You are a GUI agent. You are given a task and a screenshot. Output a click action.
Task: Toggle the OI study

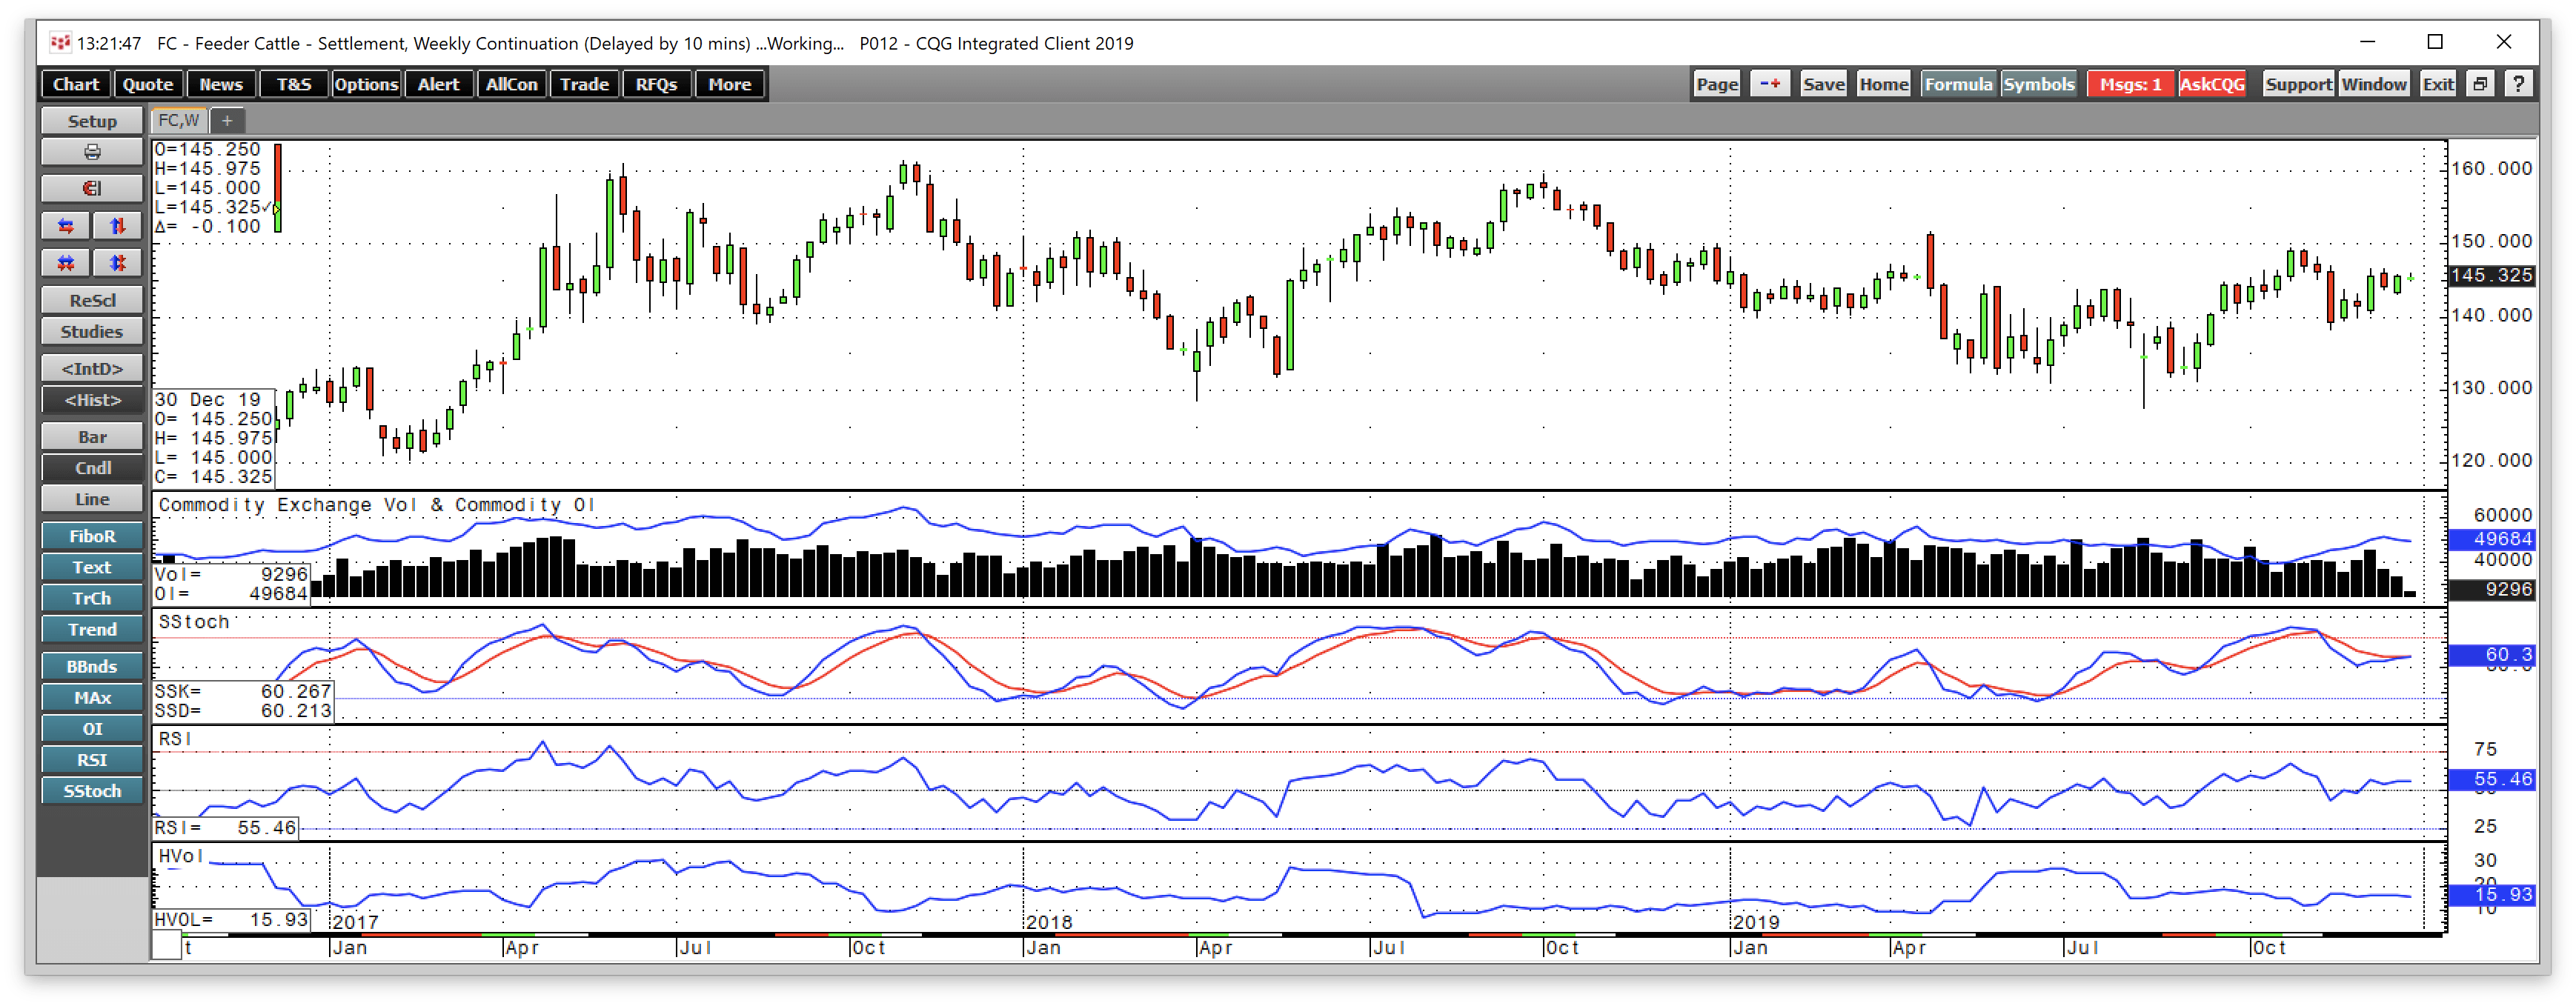[x=92, y=728]
